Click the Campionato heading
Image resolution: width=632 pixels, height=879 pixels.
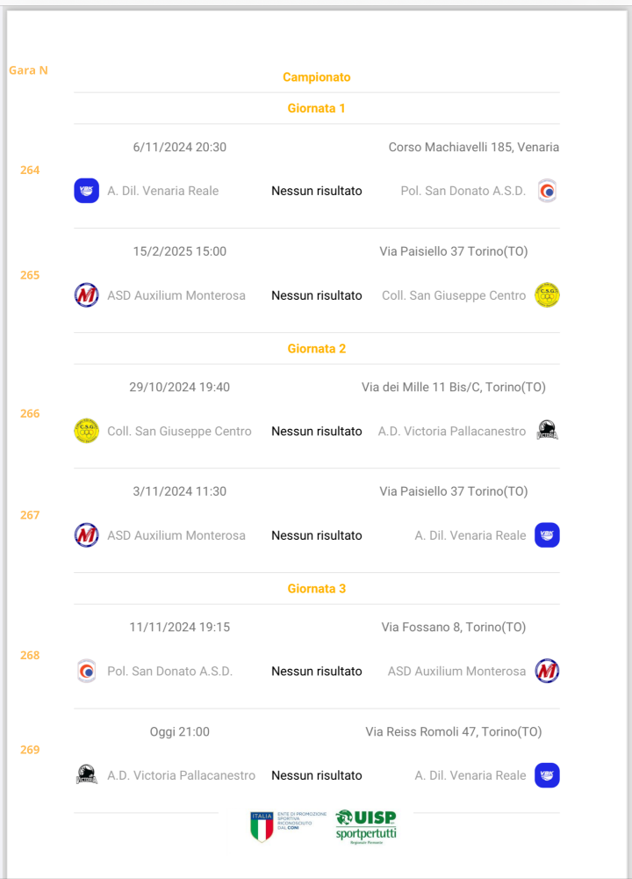coord(316,76)
